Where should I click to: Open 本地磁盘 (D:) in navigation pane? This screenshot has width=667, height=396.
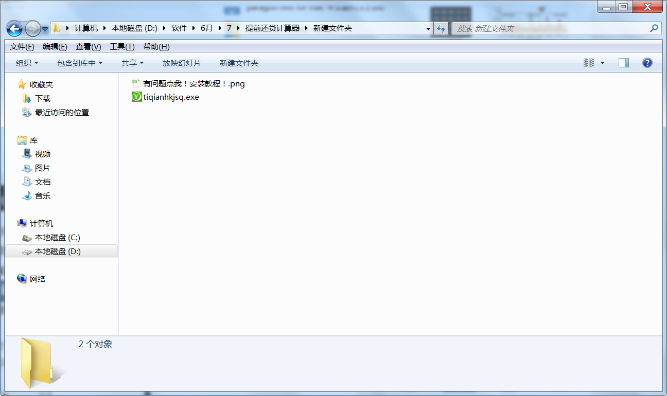click(x=58, y=251)
